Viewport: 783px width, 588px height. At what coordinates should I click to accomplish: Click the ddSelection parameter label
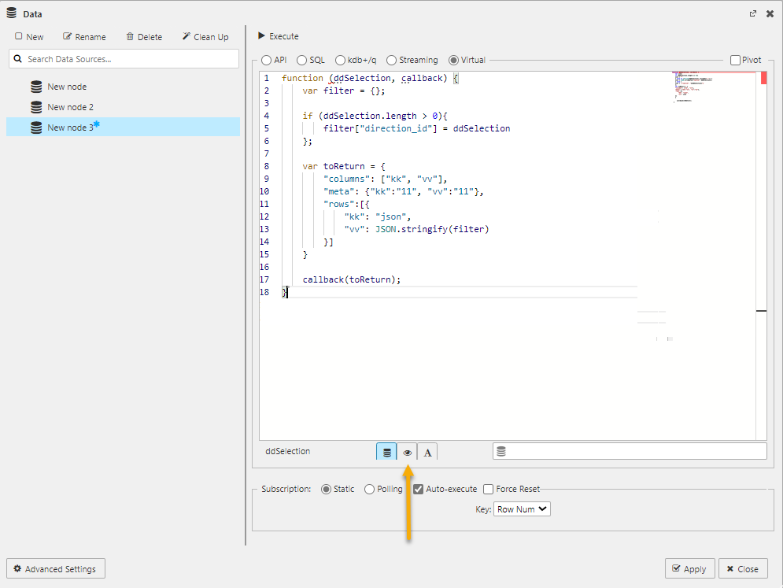pyautogui.click(x=288, y=451)
